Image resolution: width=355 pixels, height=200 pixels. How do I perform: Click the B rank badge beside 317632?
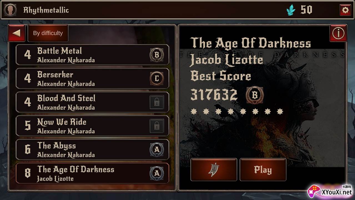click(255, 95)
